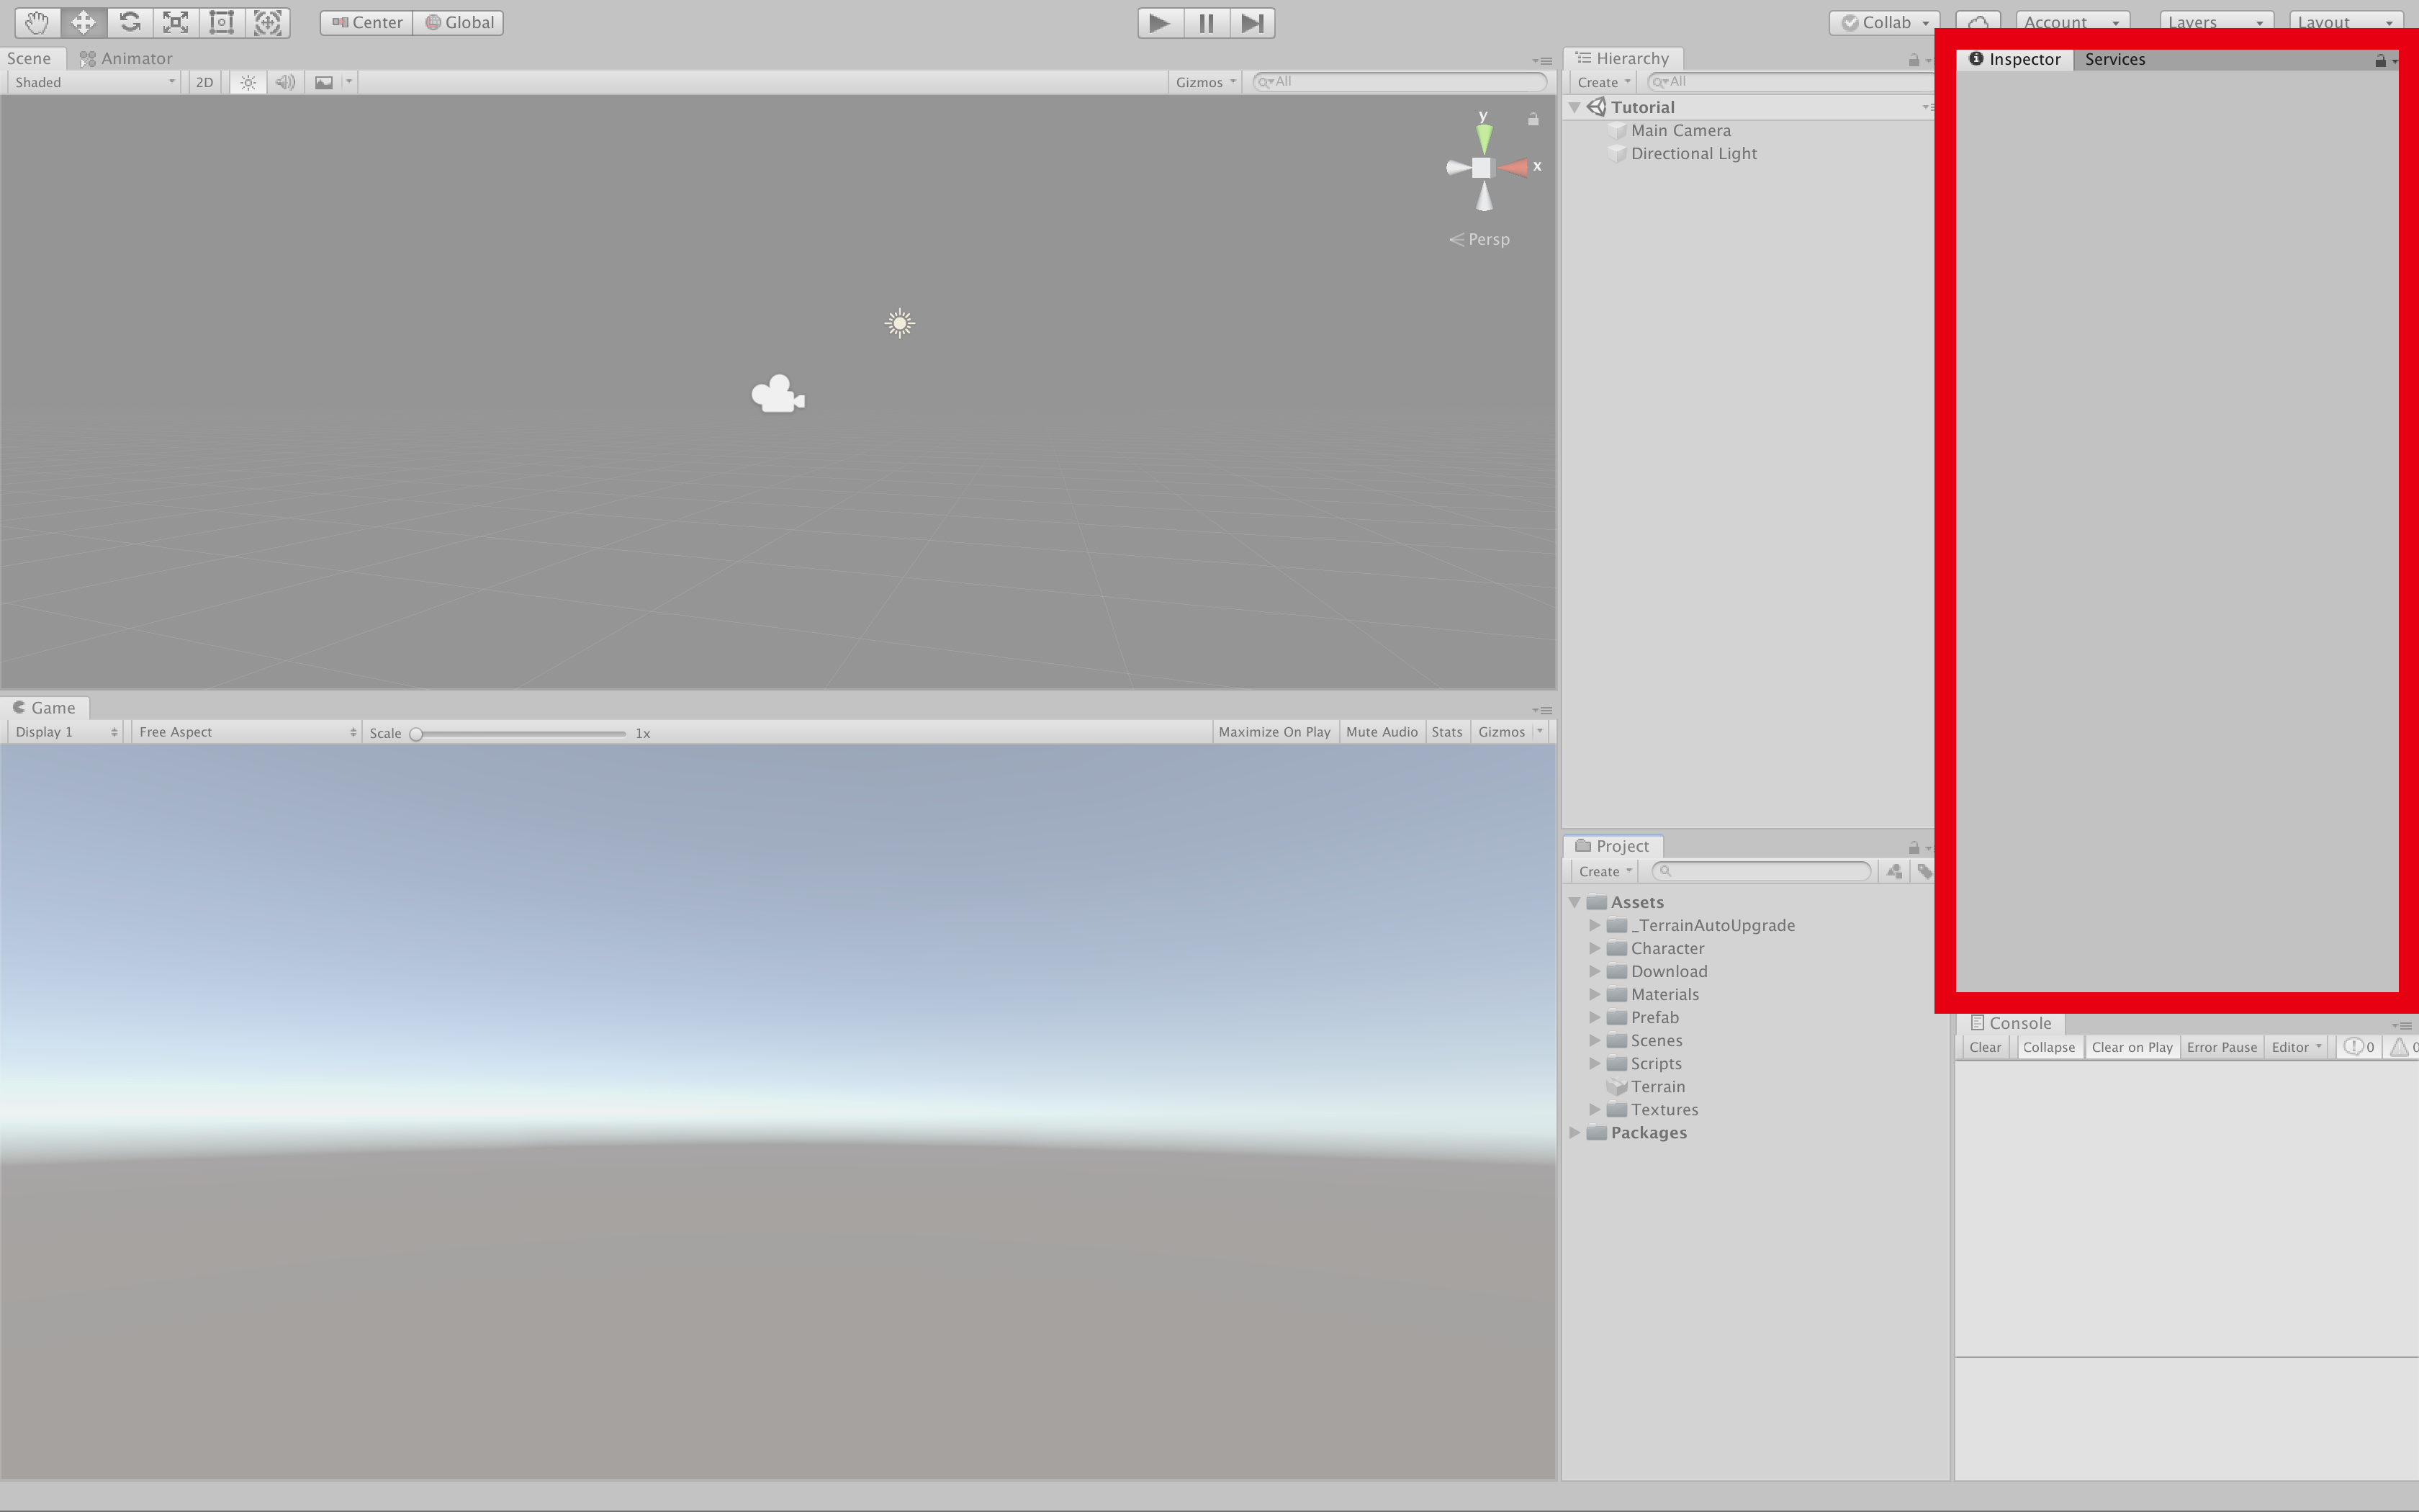The height and width of the screenshot is (1512, 2419).
Task: Switch to the Animator tab
Action: pyautogui.click(x=127, y=58)
